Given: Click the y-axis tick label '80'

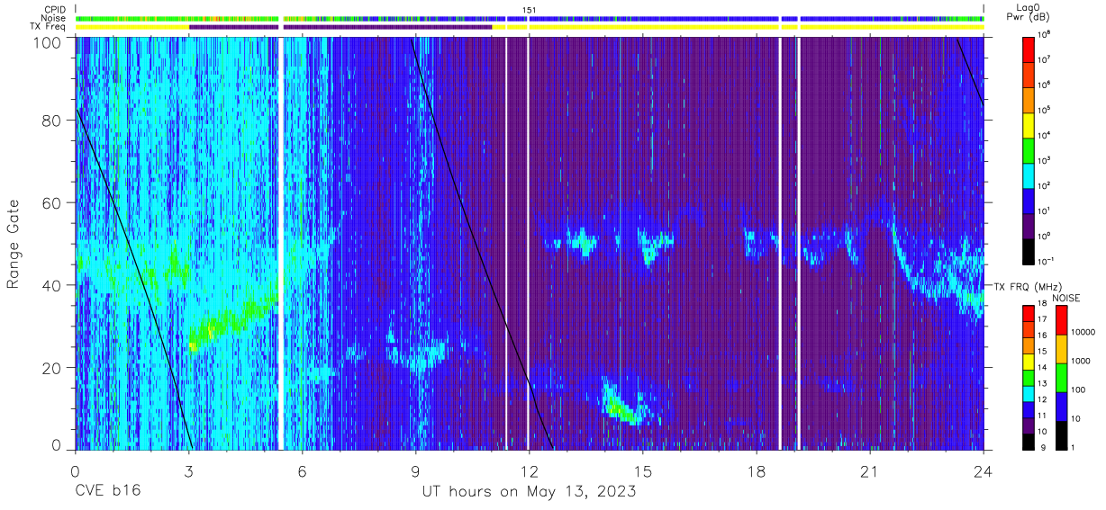Looking at the screenshot, I should (x=53, y=121).
